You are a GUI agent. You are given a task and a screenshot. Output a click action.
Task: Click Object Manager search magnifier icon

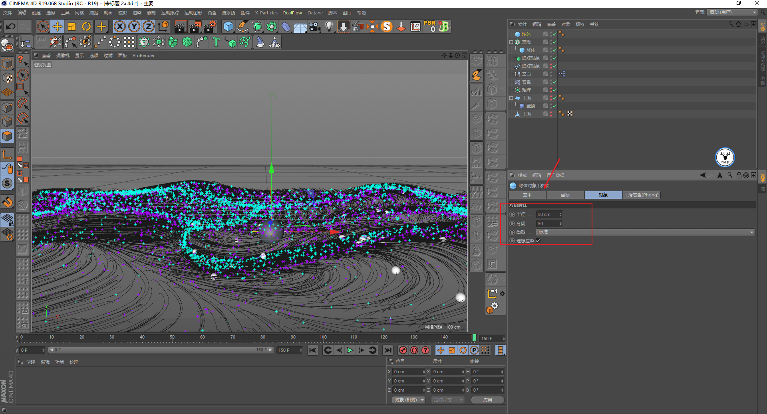(x=731, y=24)
